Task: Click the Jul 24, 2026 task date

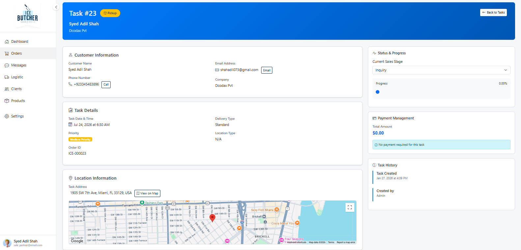Action: (x=92, y=125)
